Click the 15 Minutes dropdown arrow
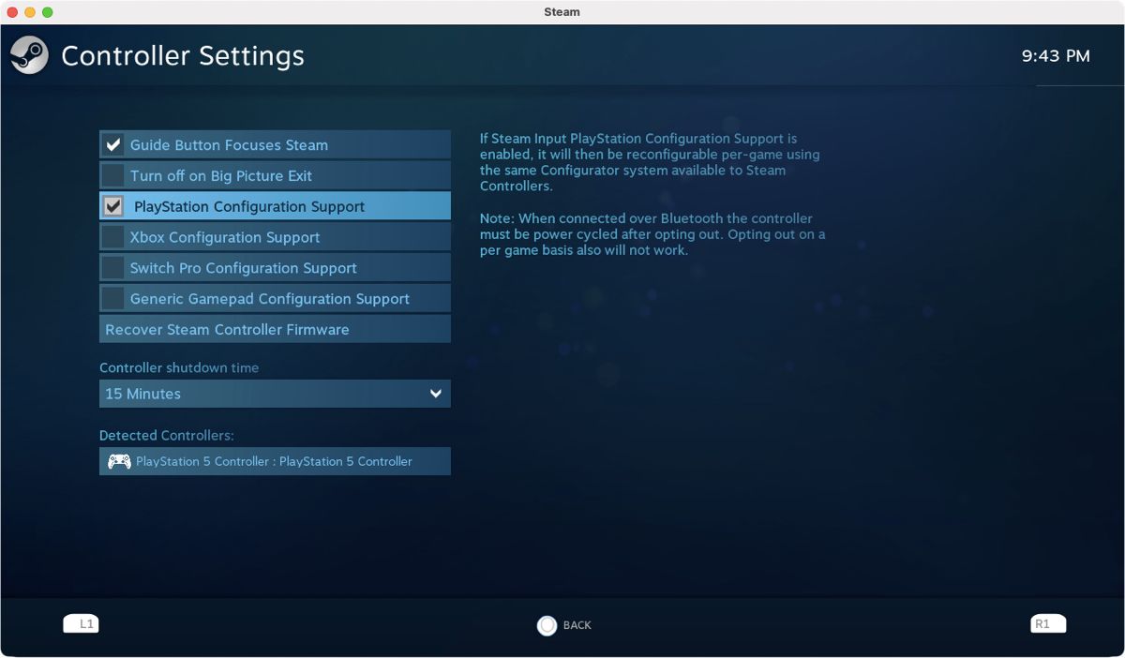 [435, 394]
